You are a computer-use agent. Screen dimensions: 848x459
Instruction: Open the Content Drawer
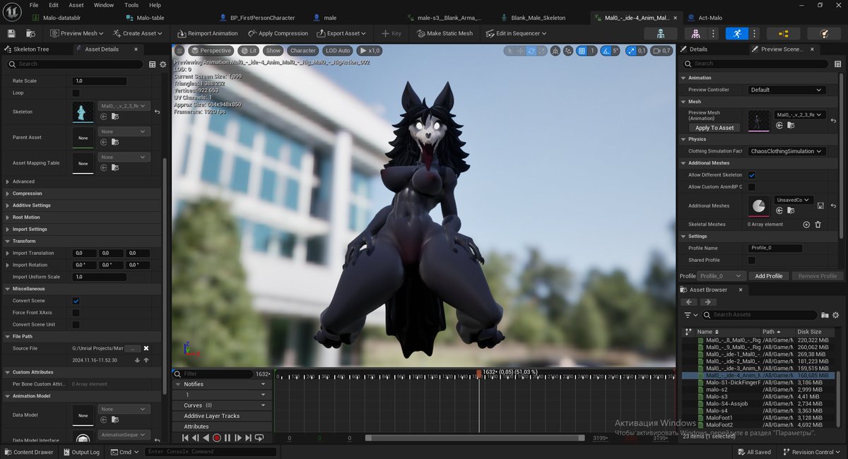[29, 452]
